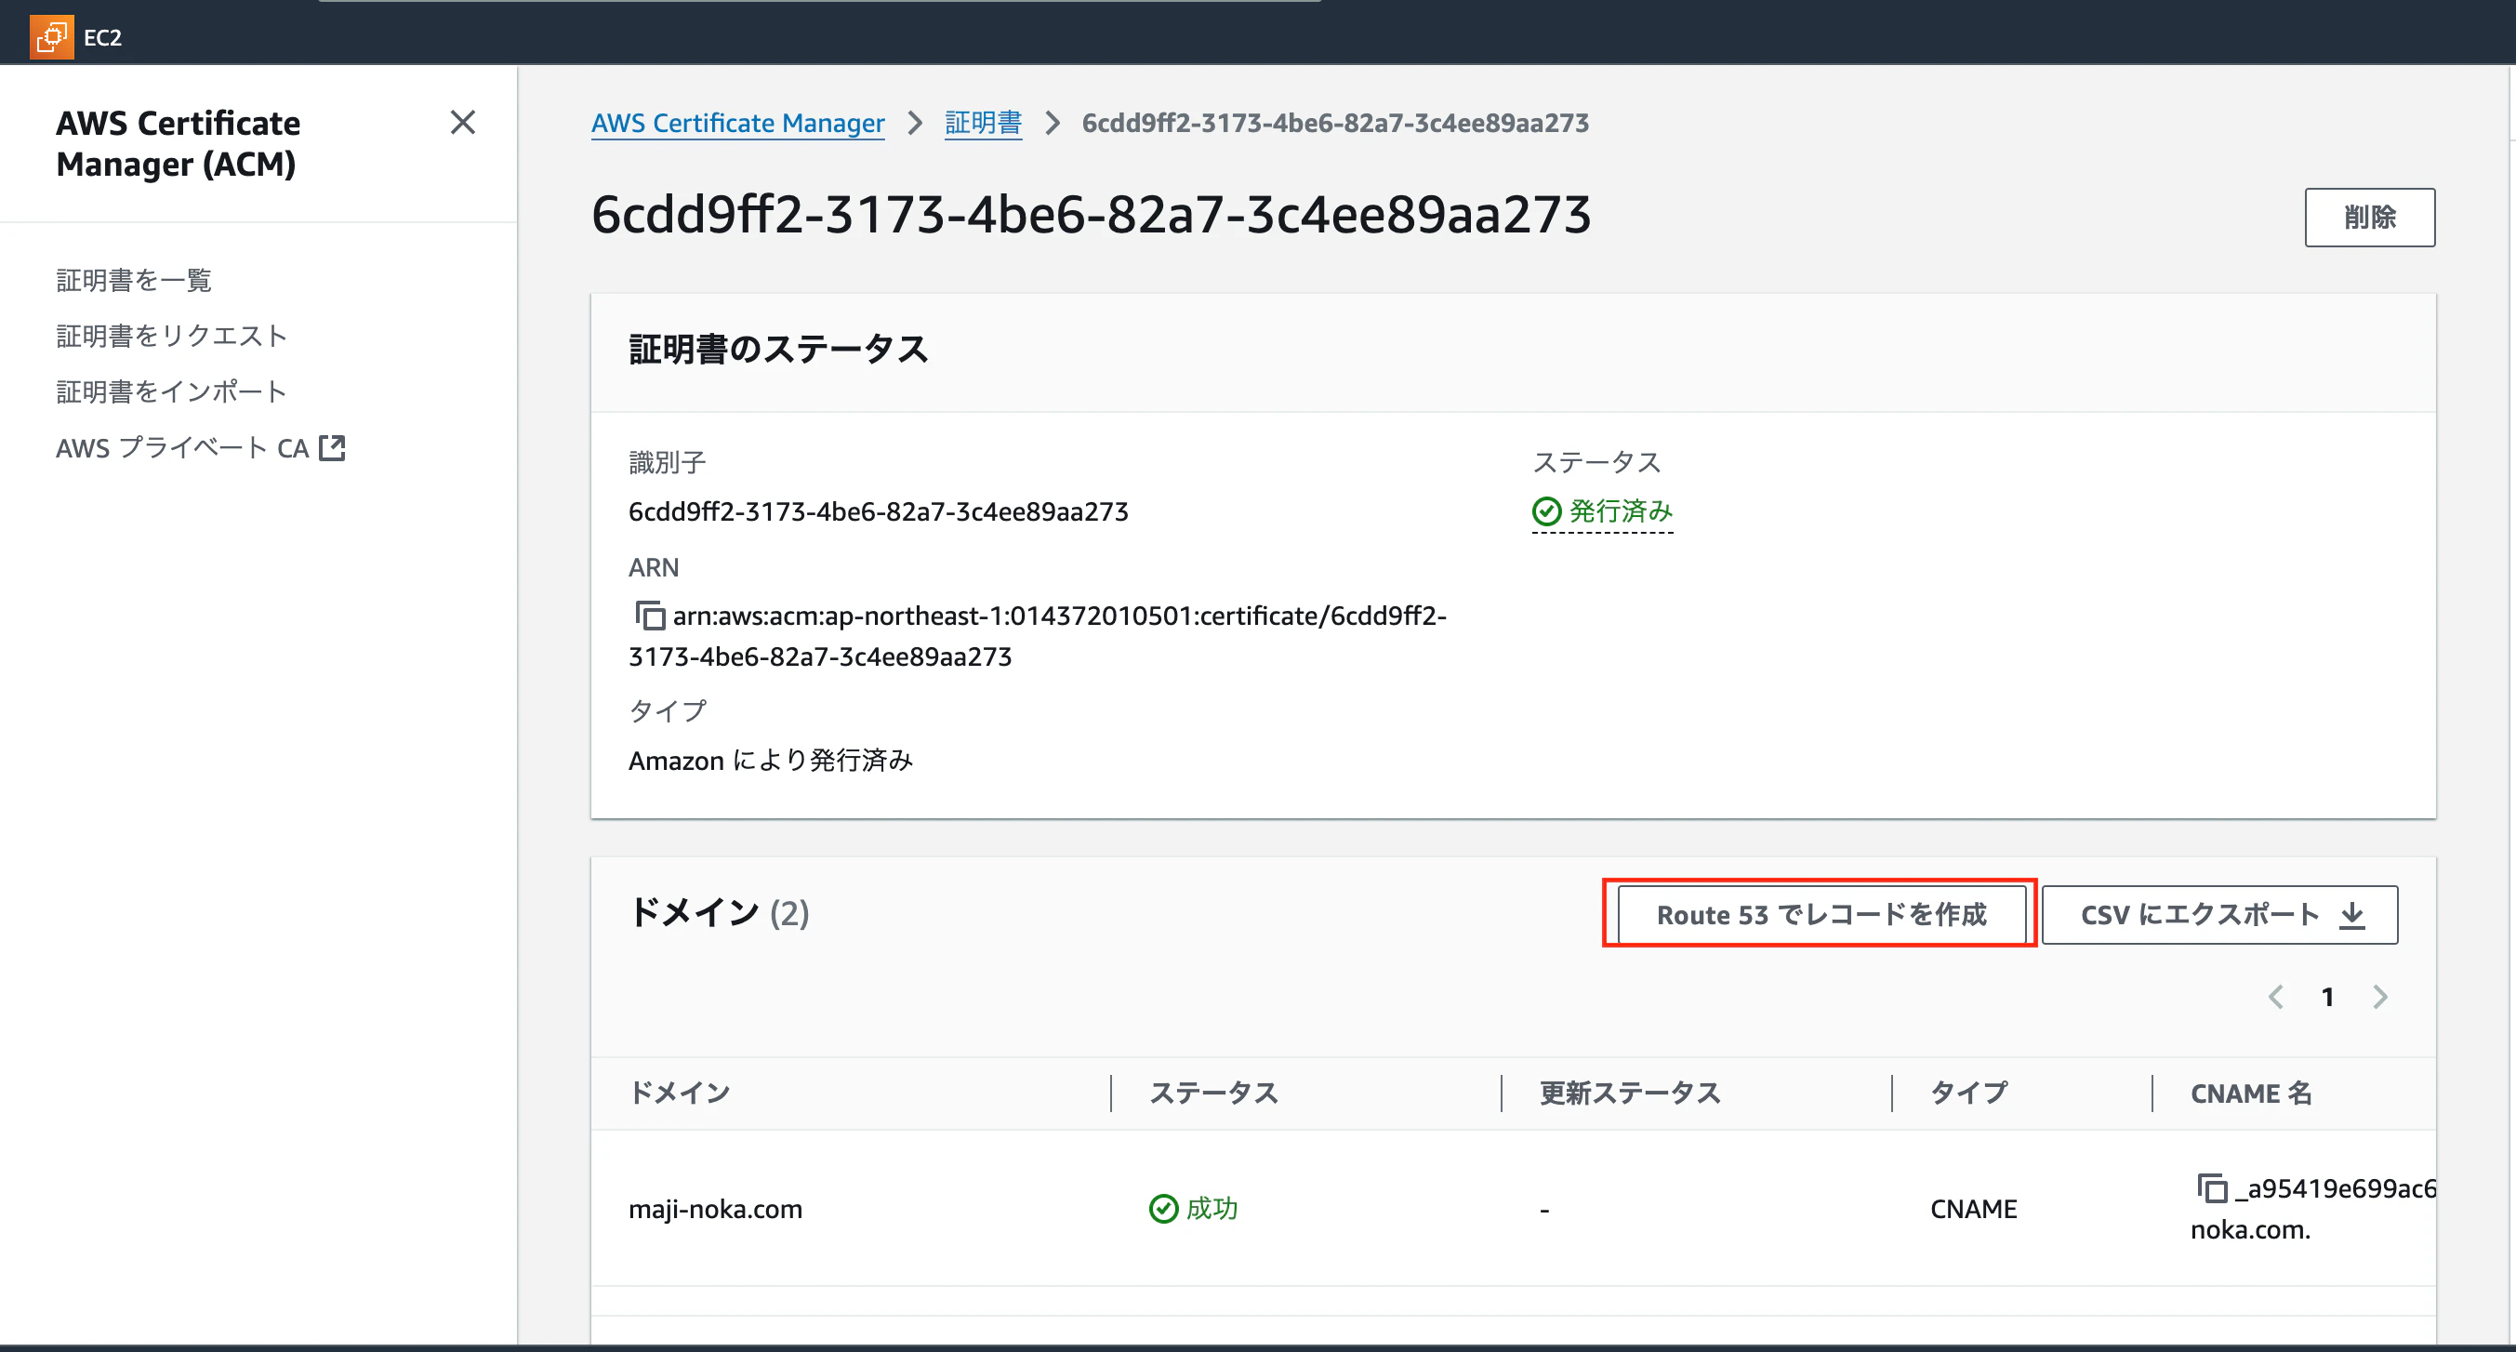Viewport: 2516px width, 1352px height.
Task: Click the maji-noka.com domain cell
Action: pos(715,1209)
